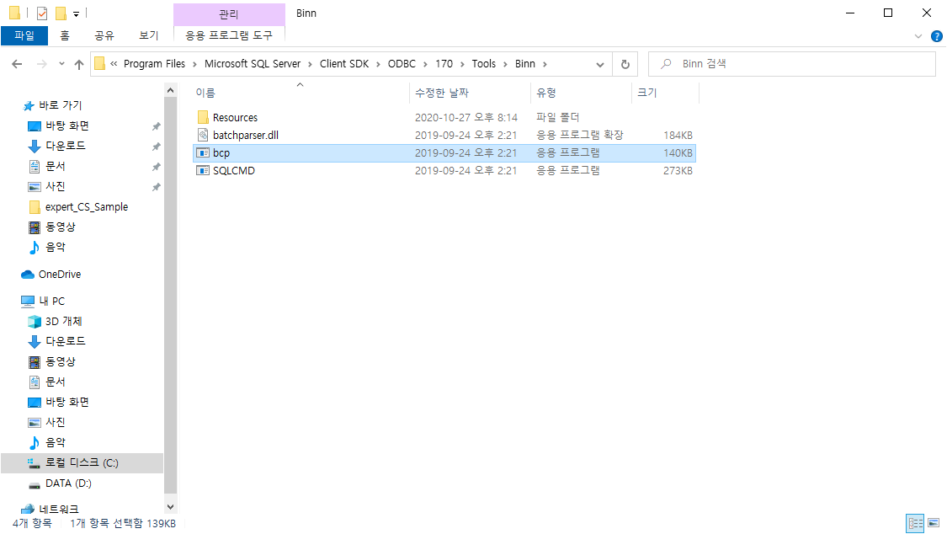The width and height of the screenshot is (947, 534).
Task: Click ODBC breadcrumb
Action: click(402, 64)
